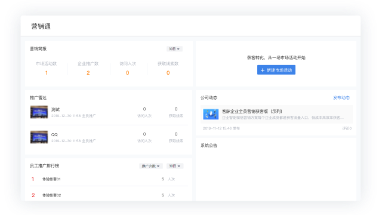Click the 营销简报 heading
This screenshot has width=382, height=215.
click(38, 49)
